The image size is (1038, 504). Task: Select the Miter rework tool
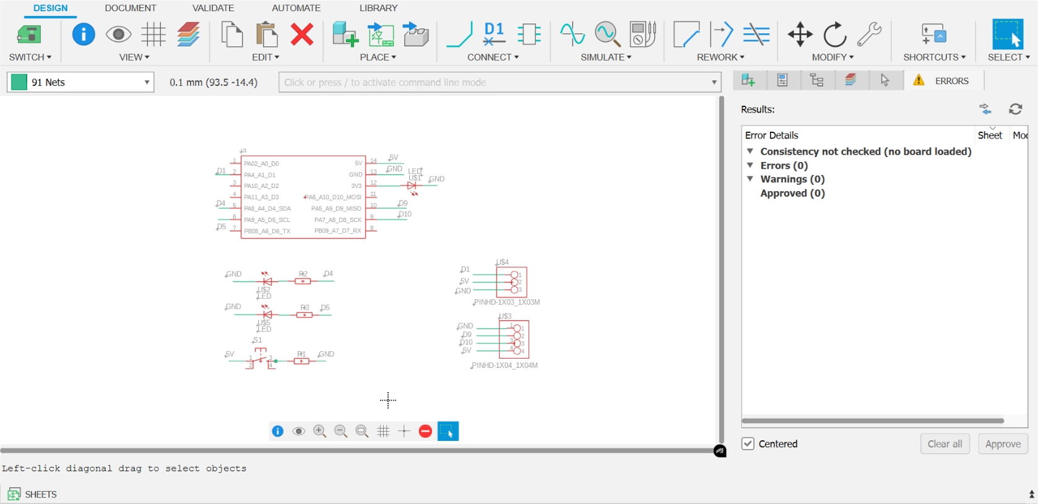pyautogui.click(x=686, y=35)
